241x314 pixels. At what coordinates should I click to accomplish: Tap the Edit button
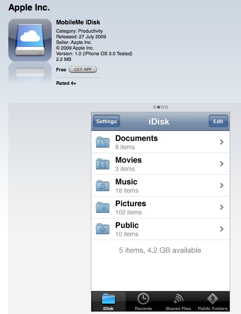click(x=218, y=121)
